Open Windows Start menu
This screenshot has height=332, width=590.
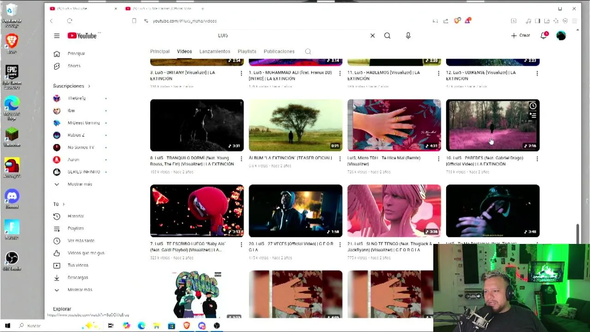point(7,326)
